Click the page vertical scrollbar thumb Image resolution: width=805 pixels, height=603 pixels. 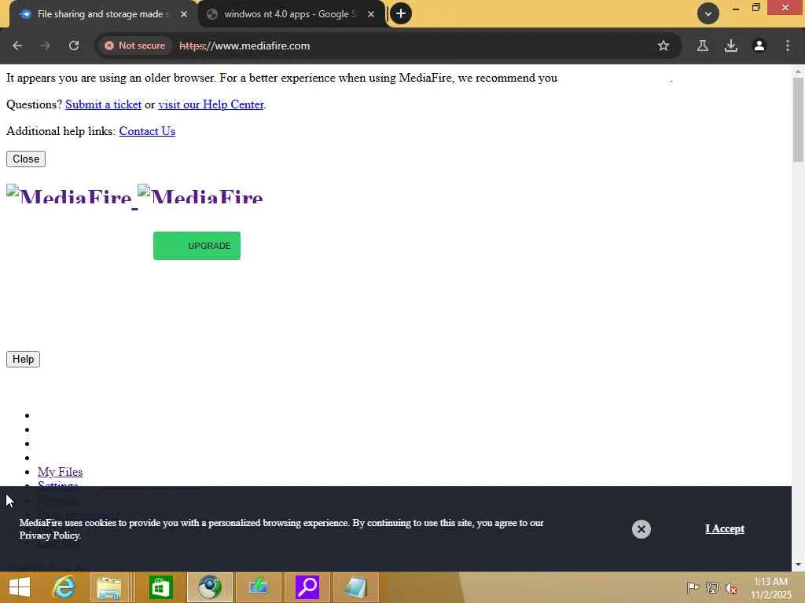click(798, 119)
